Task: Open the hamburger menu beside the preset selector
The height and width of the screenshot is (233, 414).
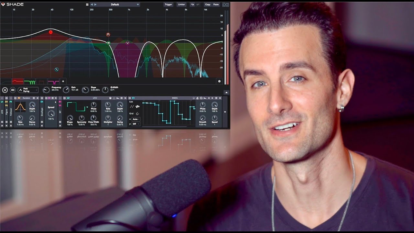Action: pyautogui.click(x=87, y=5)
